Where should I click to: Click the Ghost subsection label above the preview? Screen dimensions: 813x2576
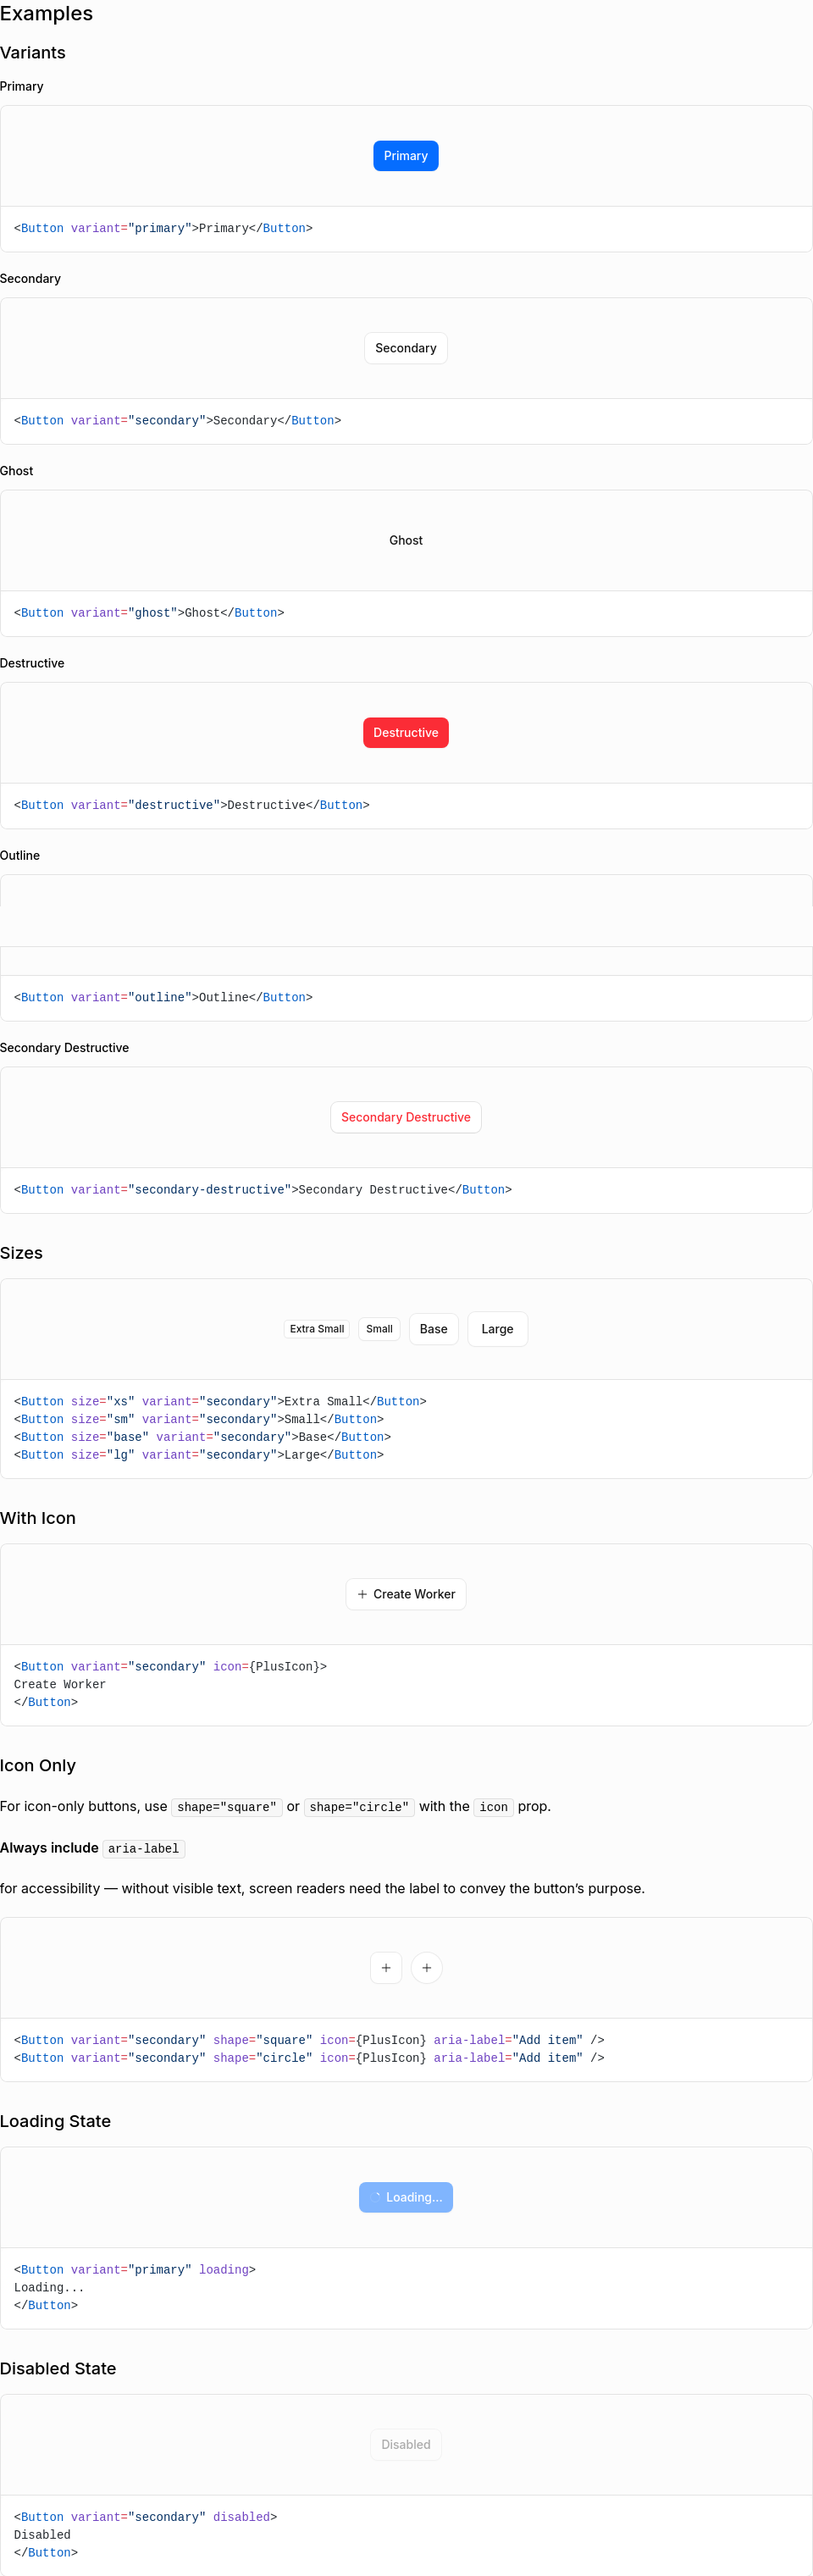click(x=17, y=471)
